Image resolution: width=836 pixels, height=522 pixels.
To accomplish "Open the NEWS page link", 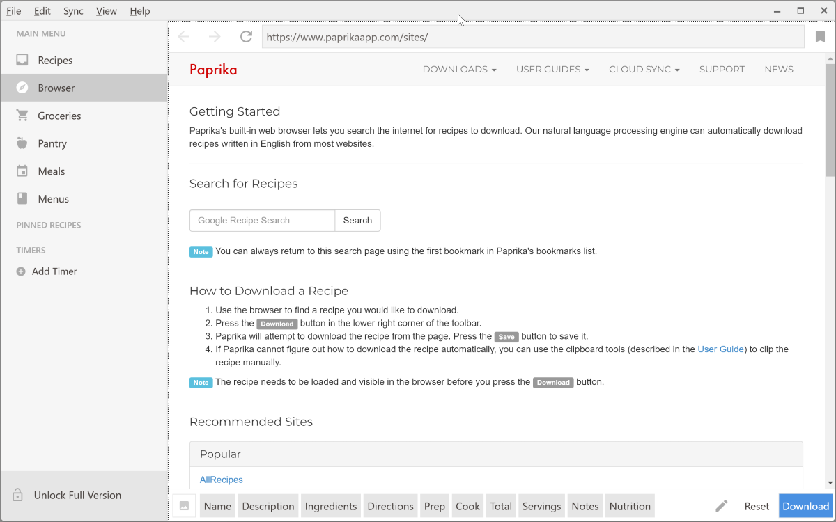I will pos(779,69).
